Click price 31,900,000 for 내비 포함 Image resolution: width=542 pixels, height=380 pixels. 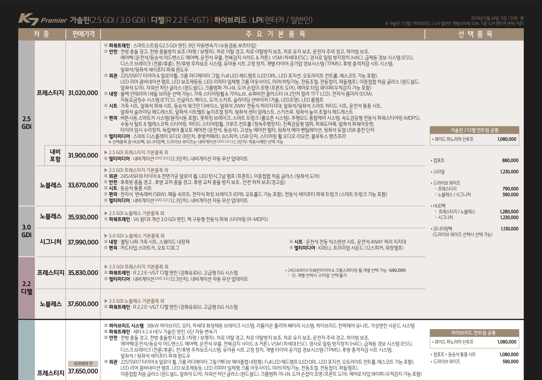[83, 155]
